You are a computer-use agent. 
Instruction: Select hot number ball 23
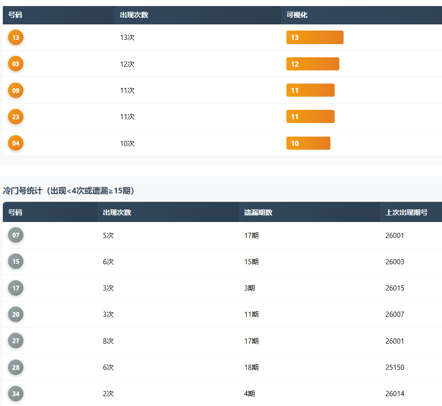(x=15, y=117)
